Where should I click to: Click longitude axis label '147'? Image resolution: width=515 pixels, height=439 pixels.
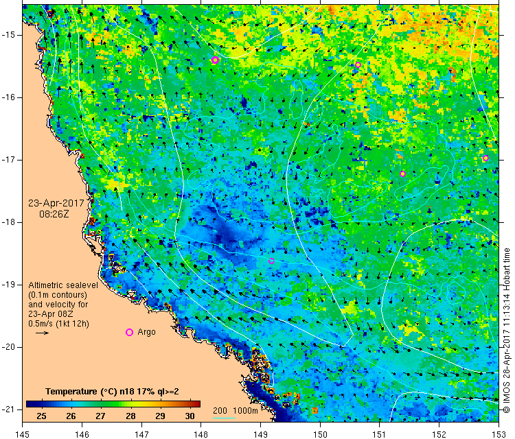(141, 434)
